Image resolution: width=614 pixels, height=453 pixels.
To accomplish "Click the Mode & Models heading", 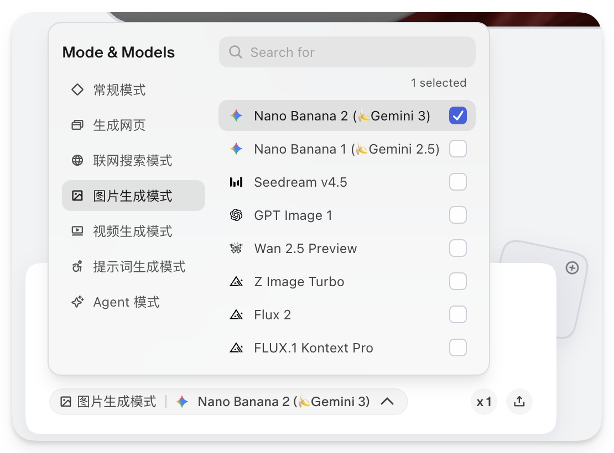I will [x=118, y=52].
